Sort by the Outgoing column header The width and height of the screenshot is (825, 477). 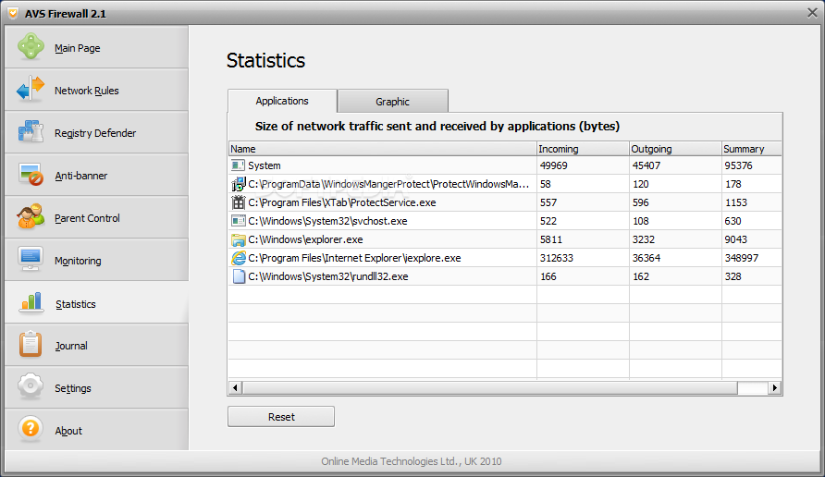tap(675, 149)
